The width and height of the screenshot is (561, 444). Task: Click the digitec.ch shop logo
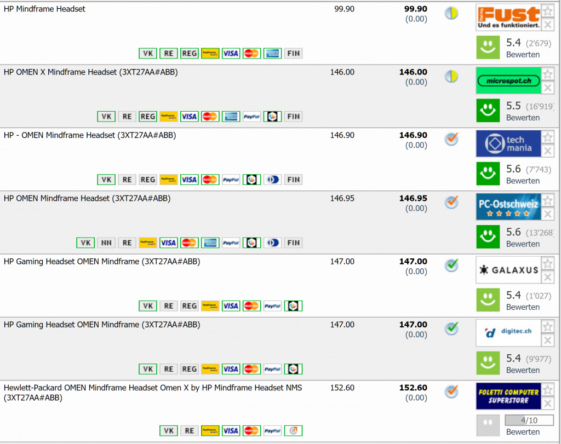point(508,333)
